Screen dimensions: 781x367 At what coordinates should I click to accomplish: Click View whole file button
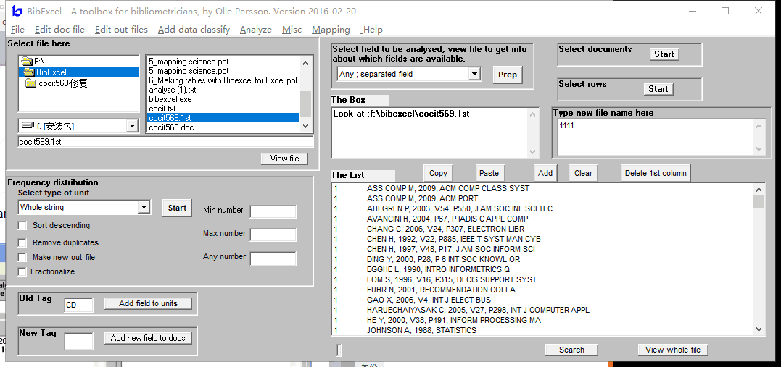[x=673, y=350]
